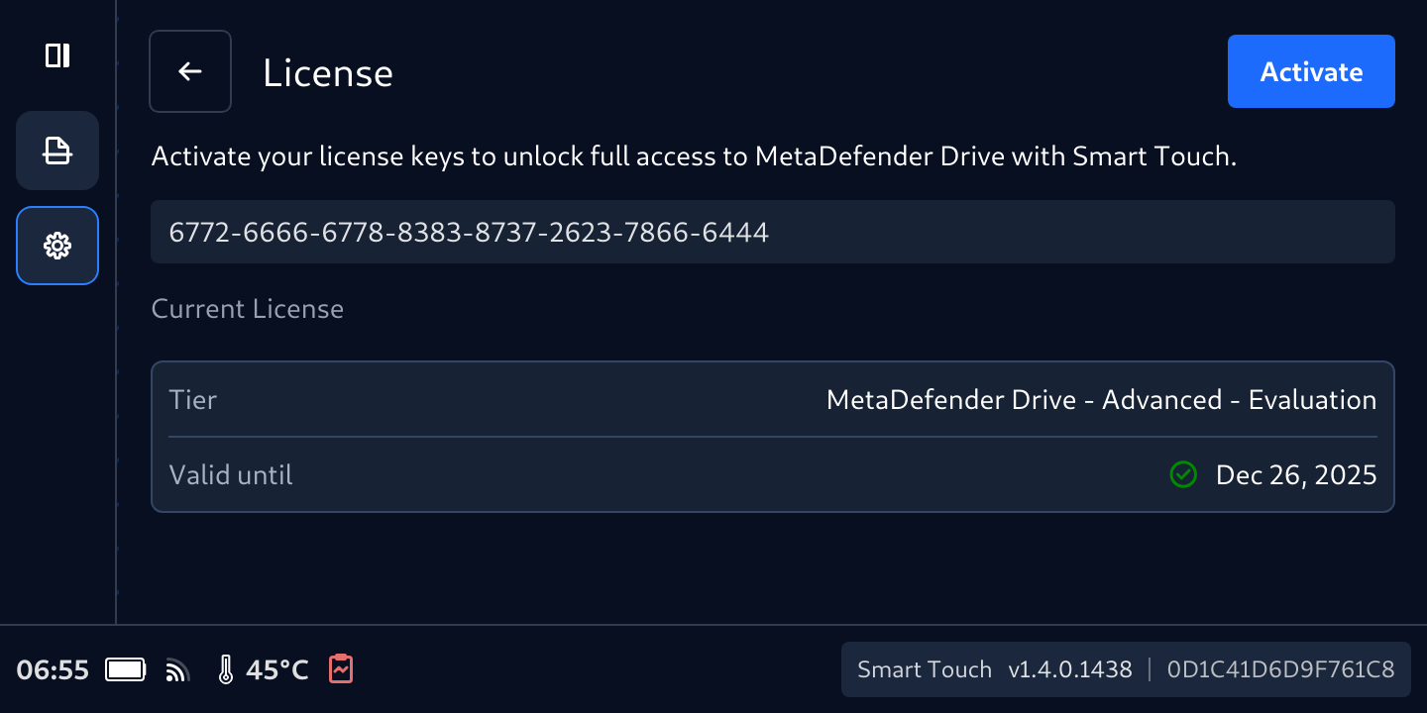Screen dimensions: 1427x713
Task: Click the battery status icon
Action: [126, 670]
